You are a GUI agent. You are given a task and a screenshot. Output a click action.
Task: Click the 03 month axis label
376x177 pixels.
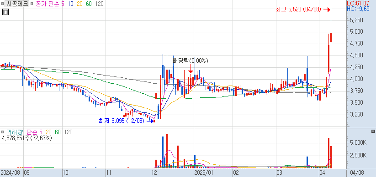pyautogui.click(x=279, y=172)
